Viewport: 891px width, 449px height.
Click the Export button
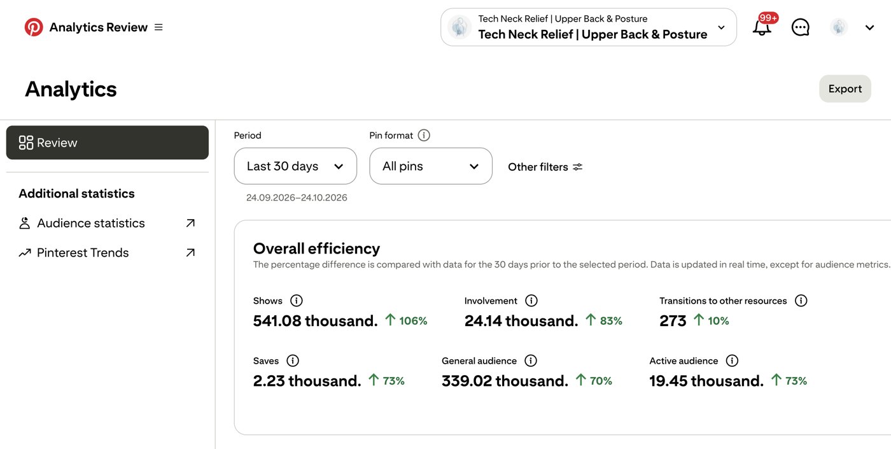tap(845, 89)
